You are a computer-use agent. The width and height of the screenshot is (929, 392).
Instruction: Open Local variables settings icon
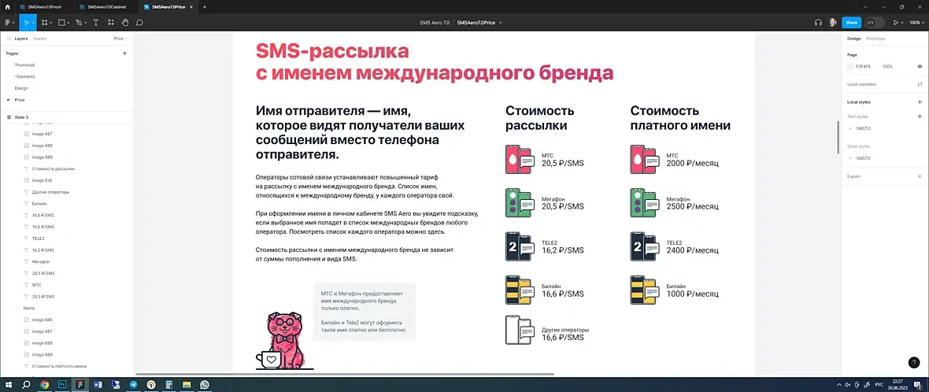[x=920, y=84]
